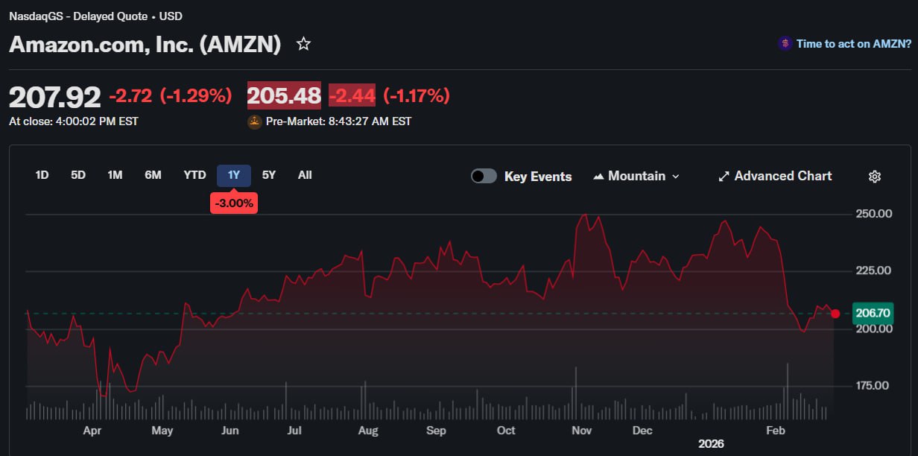Show the All time range
The image size is (918, 456).
click(305, 175)
